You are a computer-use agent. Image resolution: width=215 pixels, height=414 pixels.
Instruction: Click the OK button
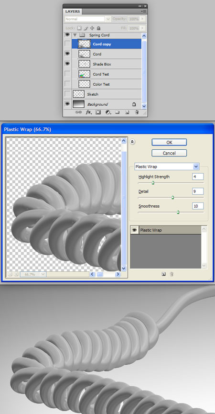(169, 142)
